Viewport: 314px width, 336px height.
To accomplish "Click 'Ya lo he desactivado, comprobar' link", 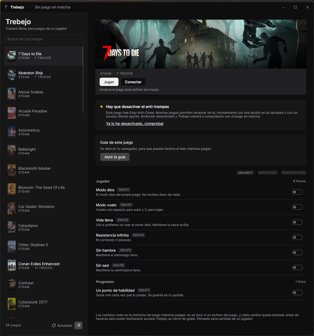I will pos(135,124).
